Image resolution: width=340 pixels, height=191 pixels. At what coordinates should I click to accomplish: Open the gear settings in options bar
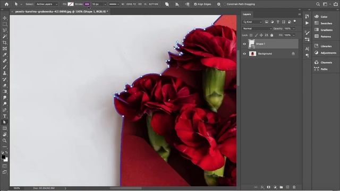coord(218,4)
